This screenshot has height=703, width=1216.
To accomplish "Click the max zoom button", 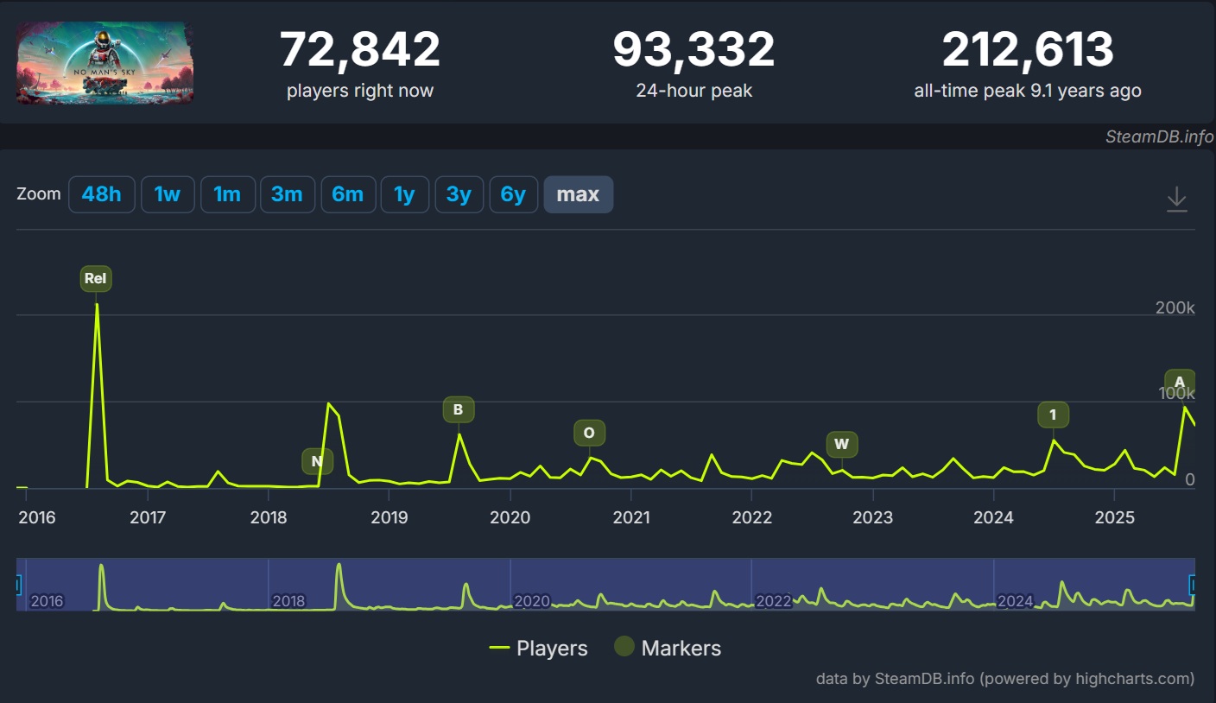I will (578, 194).
